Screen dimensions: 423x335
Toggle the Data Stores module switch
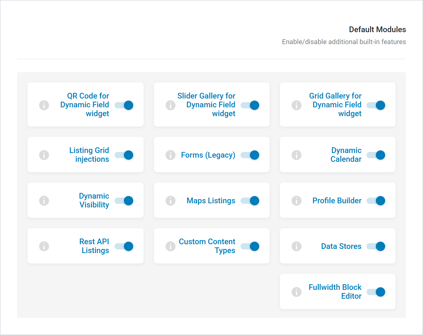[376, 246]
